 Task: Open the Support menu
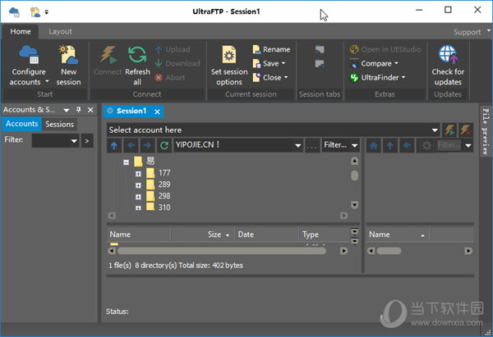tap(467, 32)
